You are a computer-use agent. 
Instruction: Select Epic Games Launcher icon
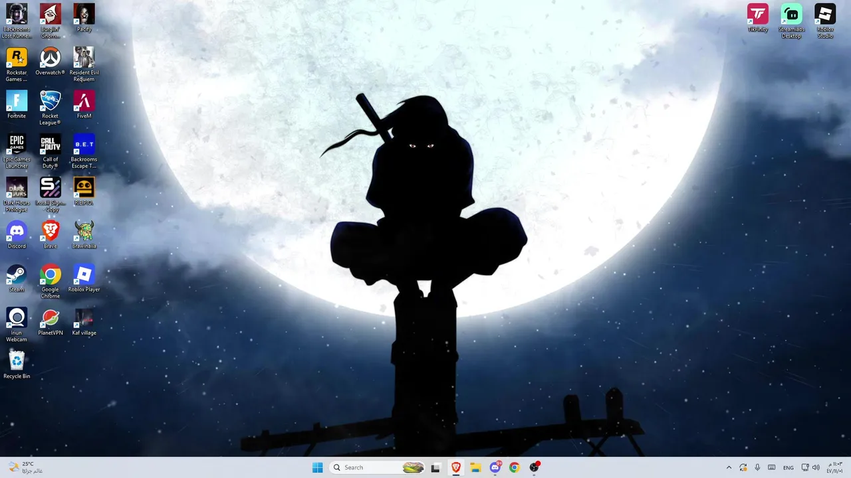click(x=17, y=151)
